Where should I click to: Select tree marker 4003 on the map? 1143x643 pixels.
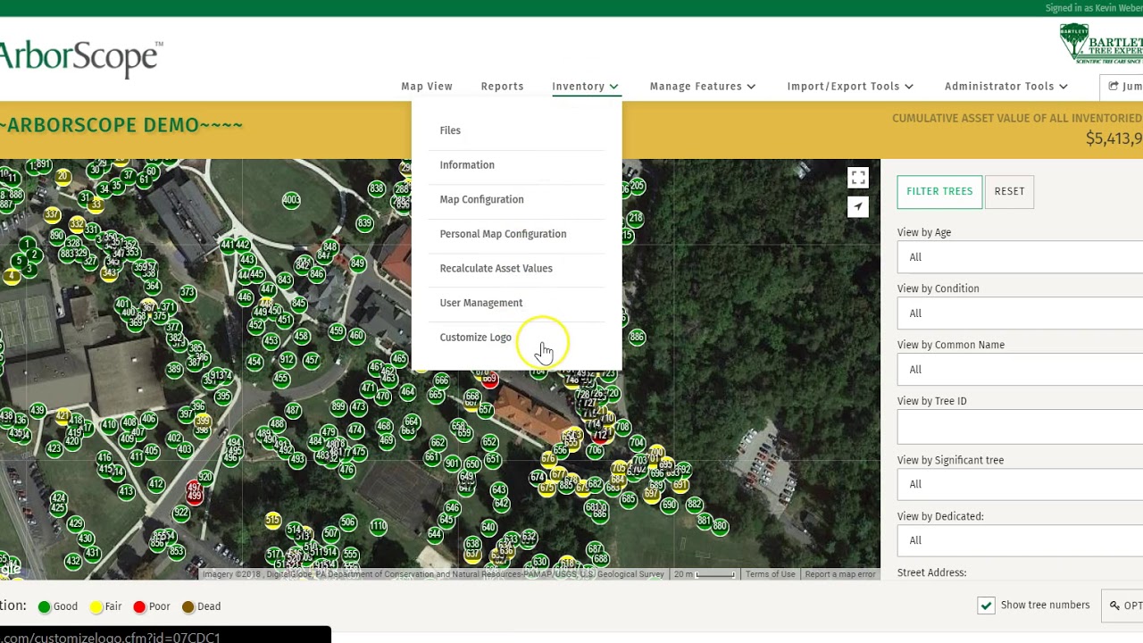tap(291, 200)
